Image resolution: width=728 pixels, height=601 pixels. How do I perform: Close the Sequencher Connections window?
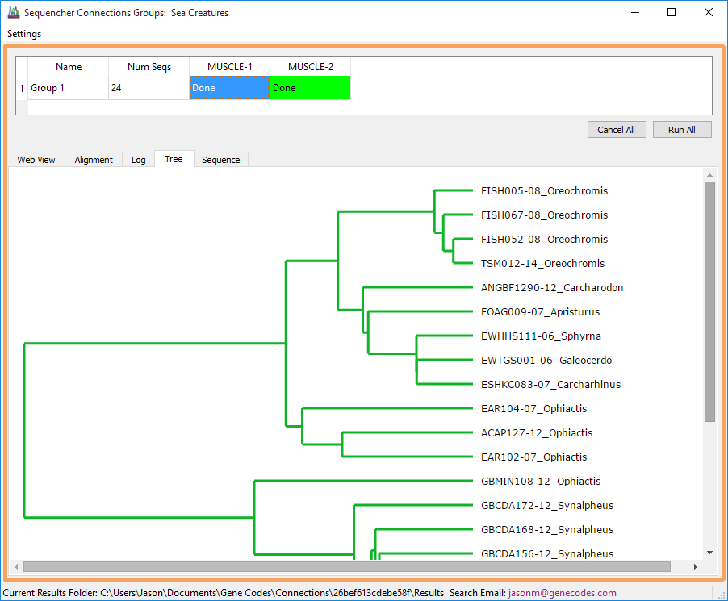click(x=709, y=13)
